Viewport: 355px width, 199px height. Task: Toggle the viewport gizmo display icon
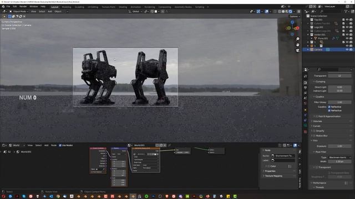(258, 11)
